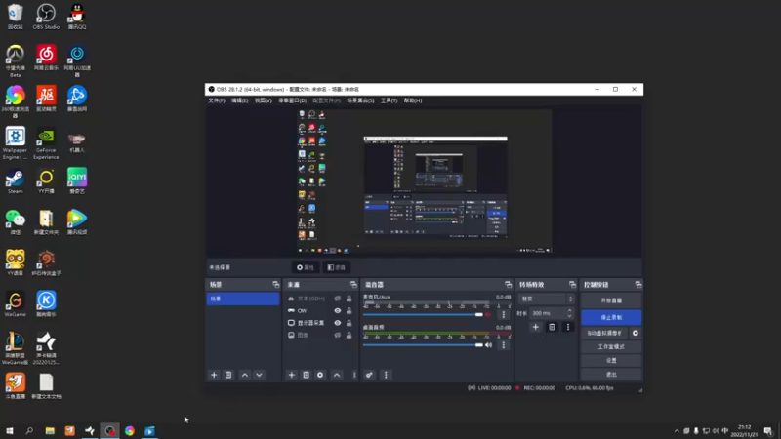This screenshot has width=781, height=439.
Task: Enable 工作室模式 studio mode
Action: point(611,347)
